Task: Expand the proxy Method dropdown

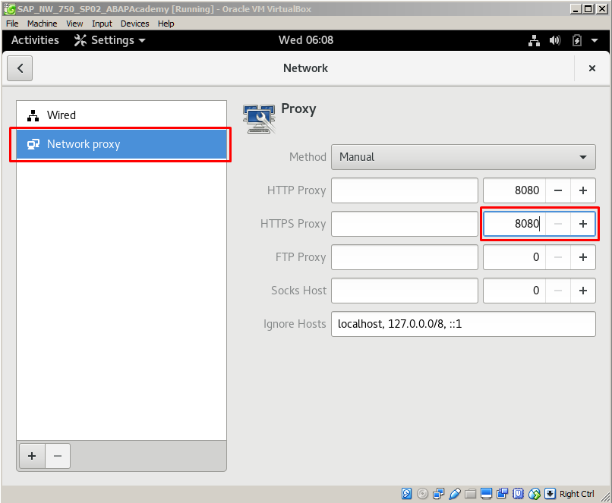Action: (x=463, y=157)
